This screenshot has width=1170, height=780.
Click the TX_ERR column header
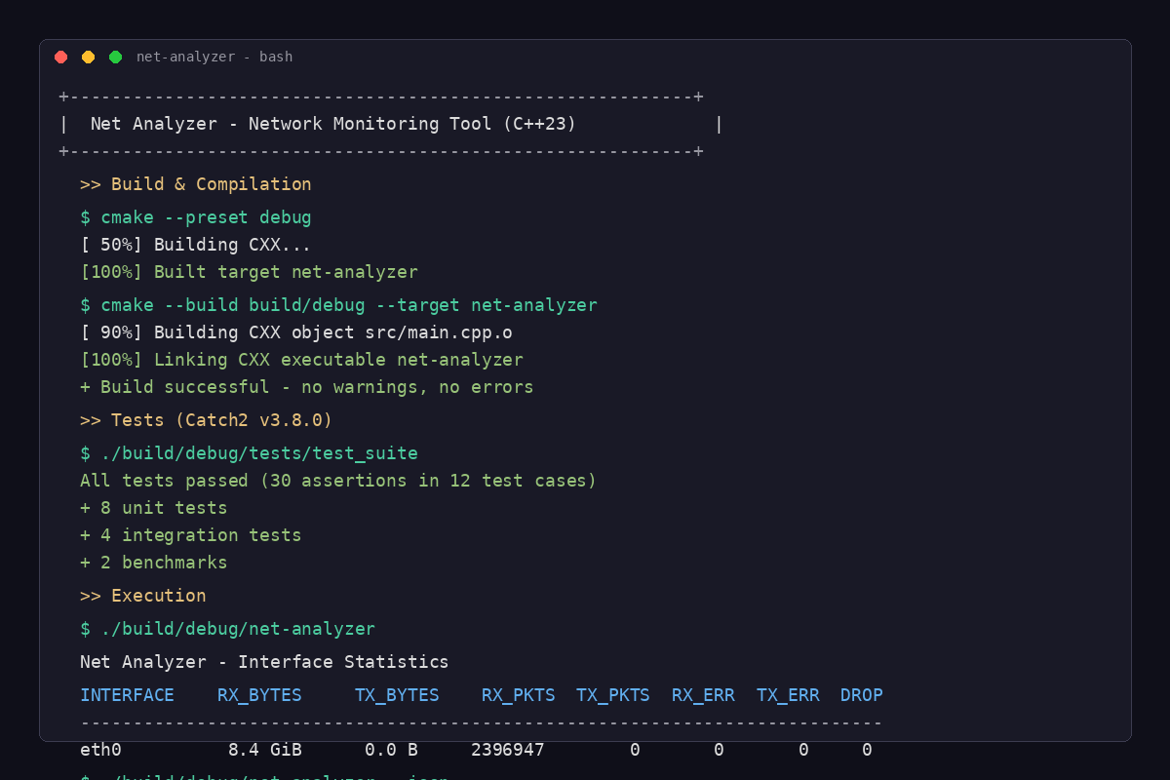click(788, 695)
